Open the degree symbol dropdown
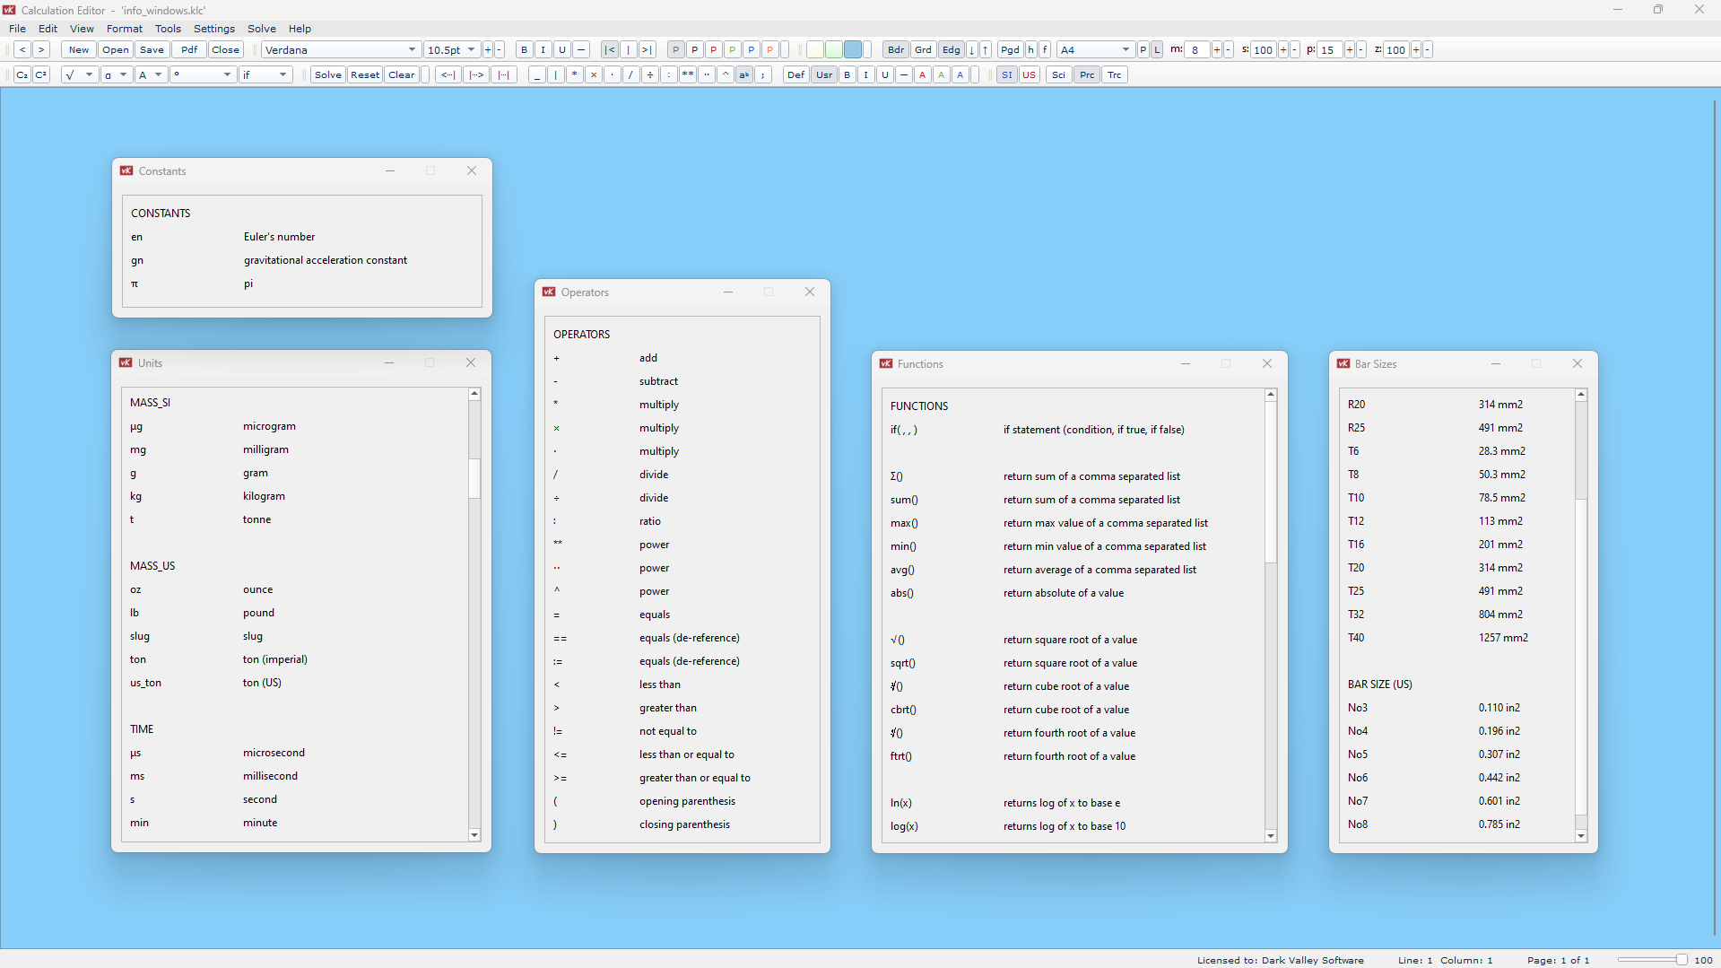Screen dimensions: 1721x968 [x=204, y=75]
